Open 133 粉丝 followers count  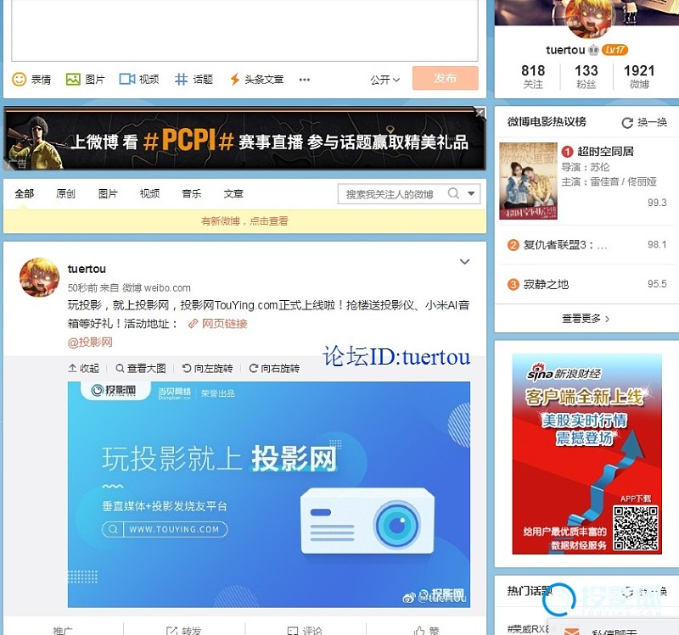(x=586, y=76)
